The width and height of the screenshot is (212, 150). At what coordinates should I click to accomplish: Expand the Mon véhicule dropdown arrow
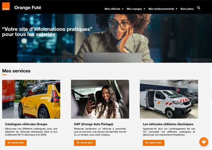point(123,9)
